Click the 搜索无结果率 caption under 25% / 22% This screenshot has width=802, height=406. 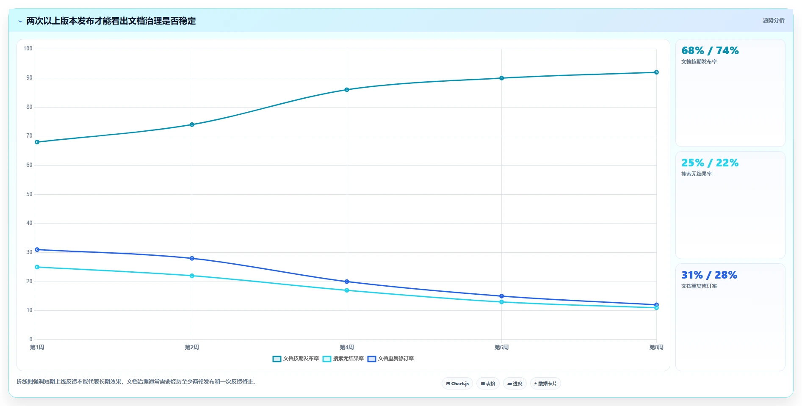pyautogui.click(x=697, y=174)
